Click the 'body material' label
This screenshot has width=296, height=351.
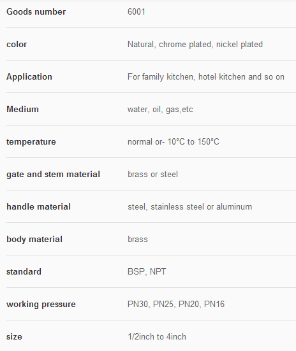coord(34,240)
